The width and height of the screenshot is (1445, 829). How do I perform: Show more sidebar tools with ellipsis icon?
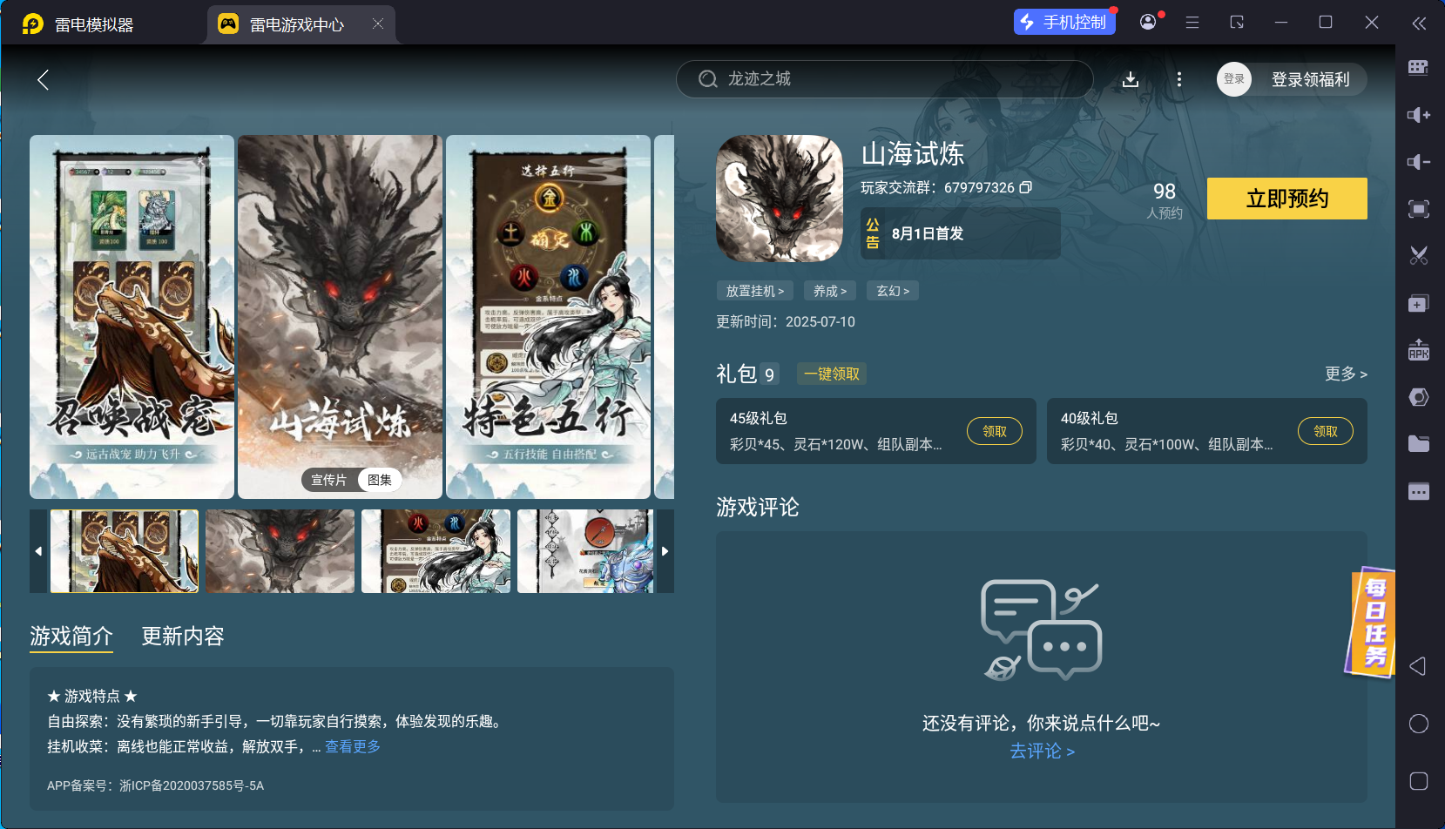[1419, 491]
